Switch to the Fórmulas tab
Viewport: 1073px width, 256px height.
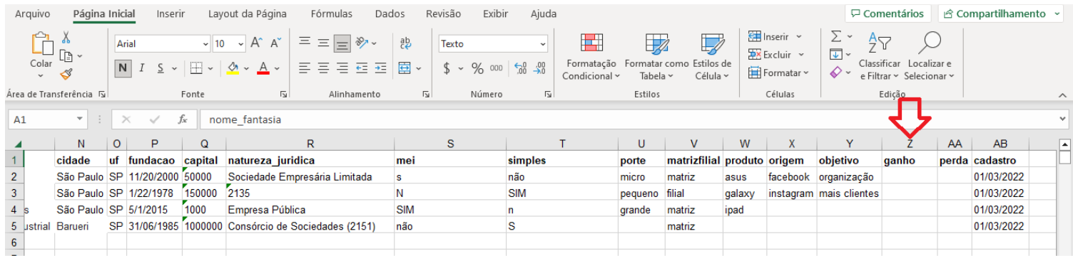tap(332, 14)
